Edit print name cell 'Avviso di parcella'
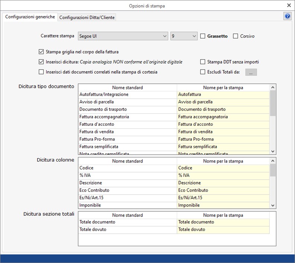Screen dimensions: 295x263 tap(223, 102)
